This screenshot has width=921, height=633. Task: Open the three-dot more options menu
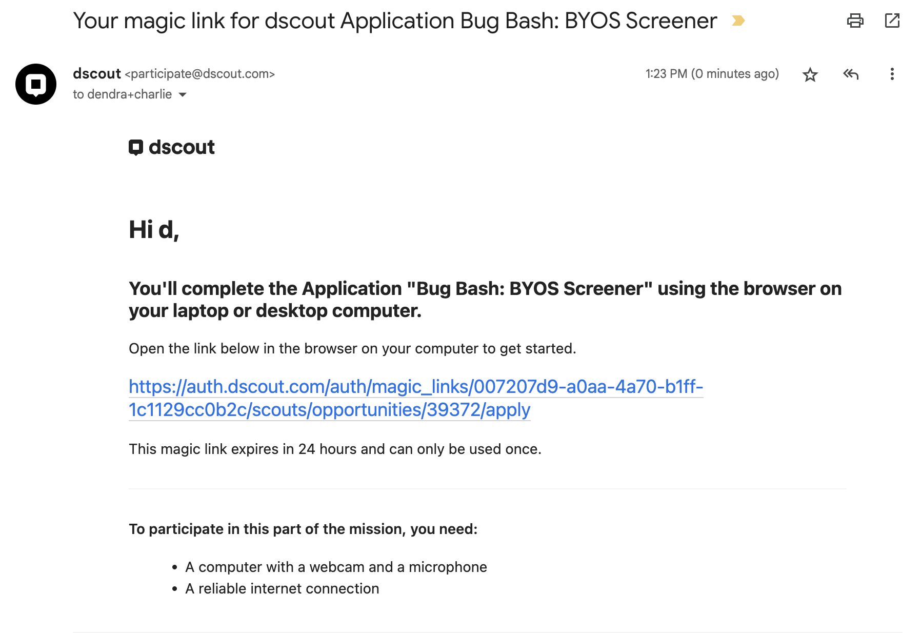point(892,74)
